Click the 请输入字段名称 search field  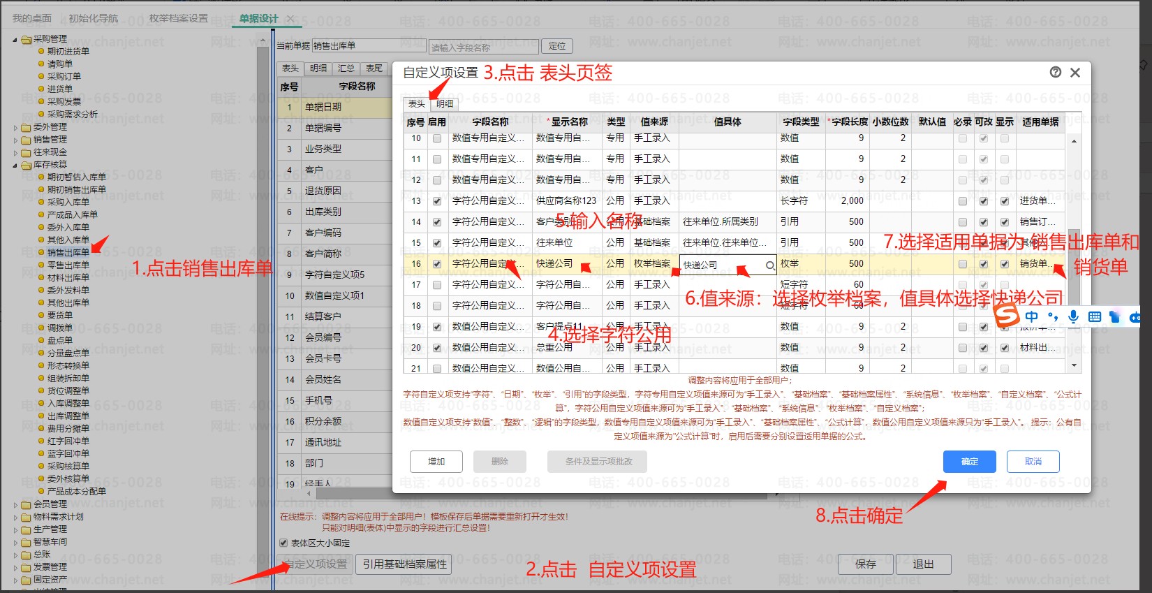coord(483,47)
